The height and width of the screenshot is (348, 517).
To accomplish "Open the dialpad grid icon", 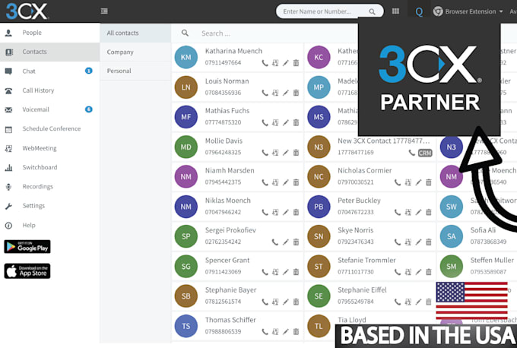I will [x=395, y=11].
